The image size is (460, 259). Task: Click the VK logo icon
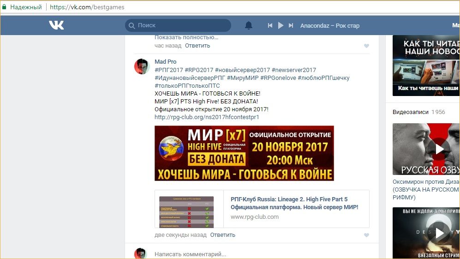56,25
